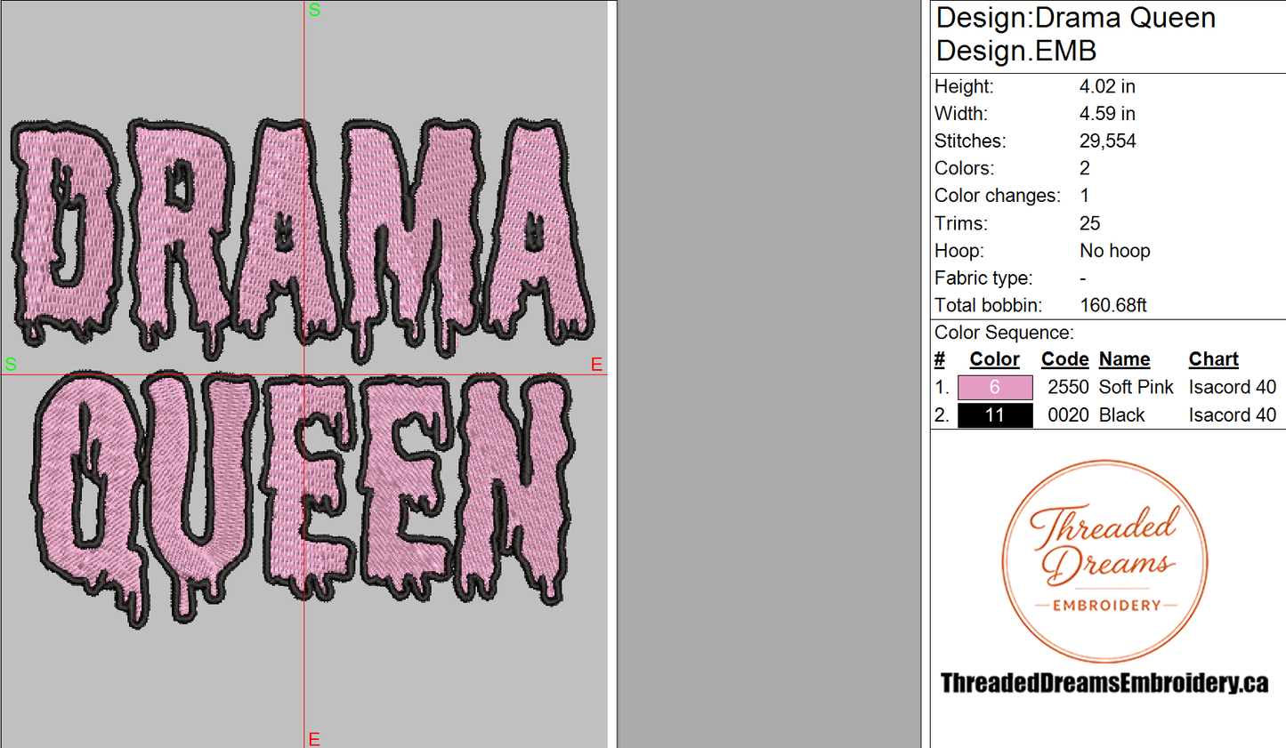This screenshot has height=748, width=1286.
Task: Click the total bobbin value '160.68ft'
Action: tap(1113, 305)
